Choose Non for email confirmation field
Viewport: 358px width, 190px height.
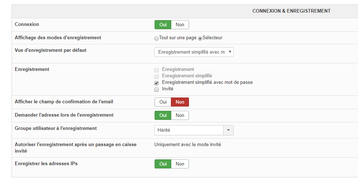coord(180,102)
